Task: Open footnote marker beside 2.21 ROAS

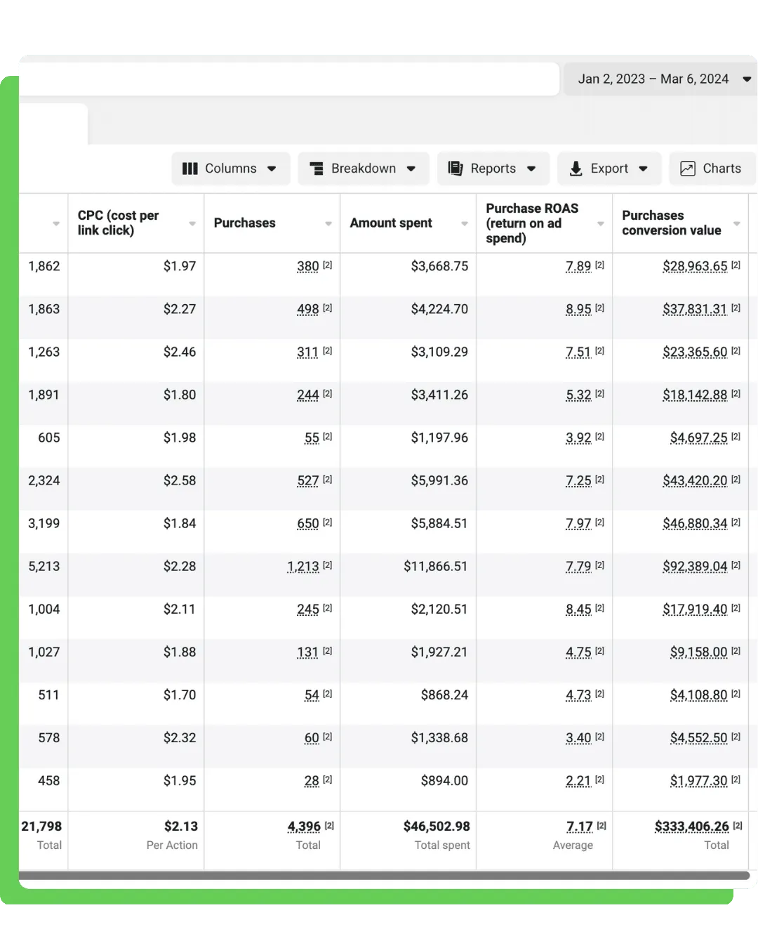Action: tap(600, 779)
